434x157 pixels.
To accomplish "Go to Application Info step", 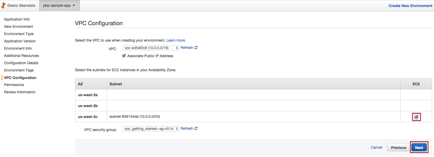I will pos(17,19).
